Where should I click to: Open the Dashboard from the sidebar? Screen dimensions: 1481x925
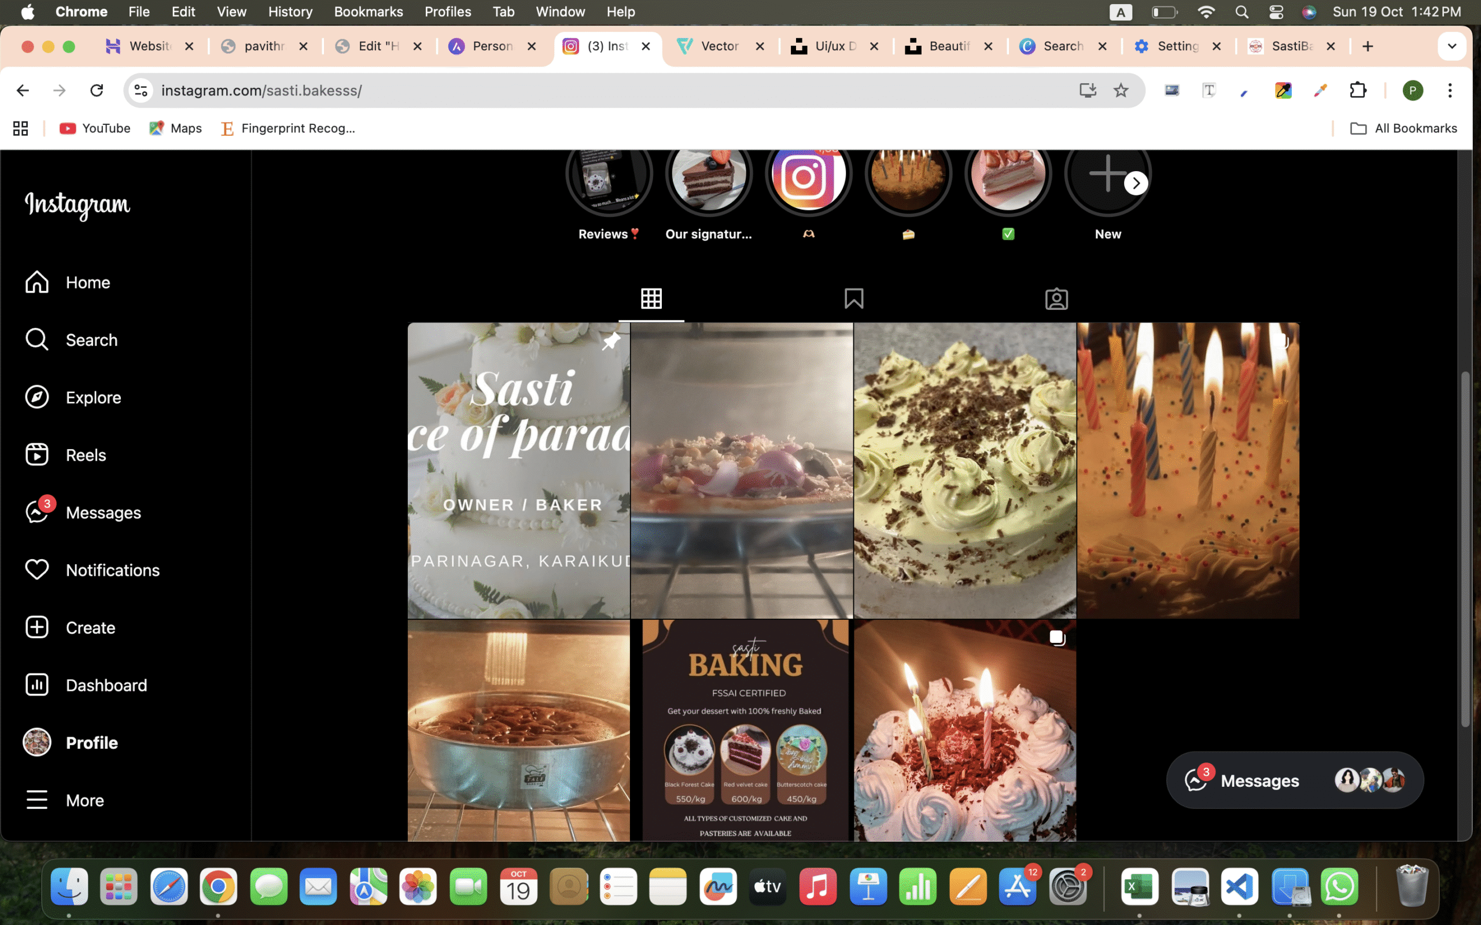[106, 684]
